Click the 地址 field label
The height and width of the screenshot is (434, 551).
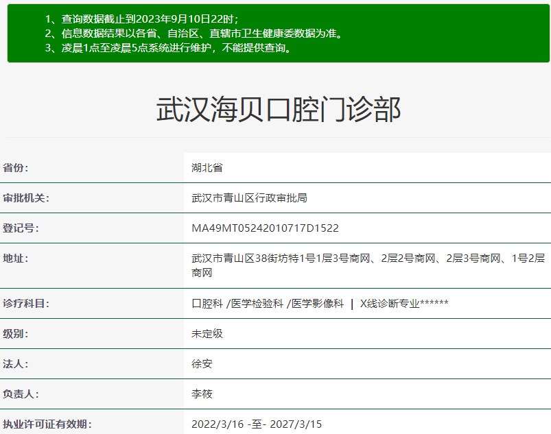point(16,258)
